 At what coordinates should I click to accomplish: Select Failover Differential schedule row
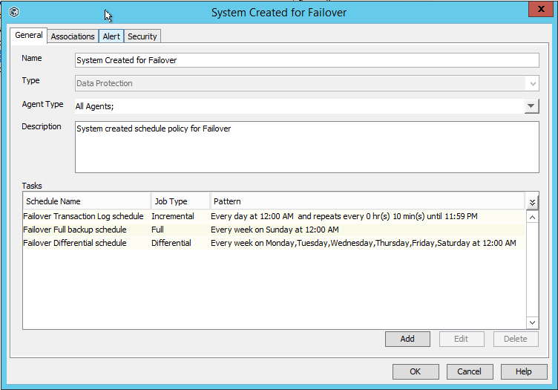(75, 243)
